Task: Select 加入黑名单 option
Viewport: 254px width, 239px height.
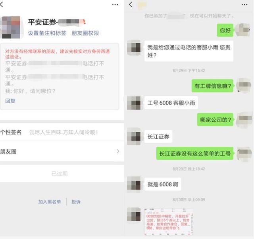Action: coord(50,202)
